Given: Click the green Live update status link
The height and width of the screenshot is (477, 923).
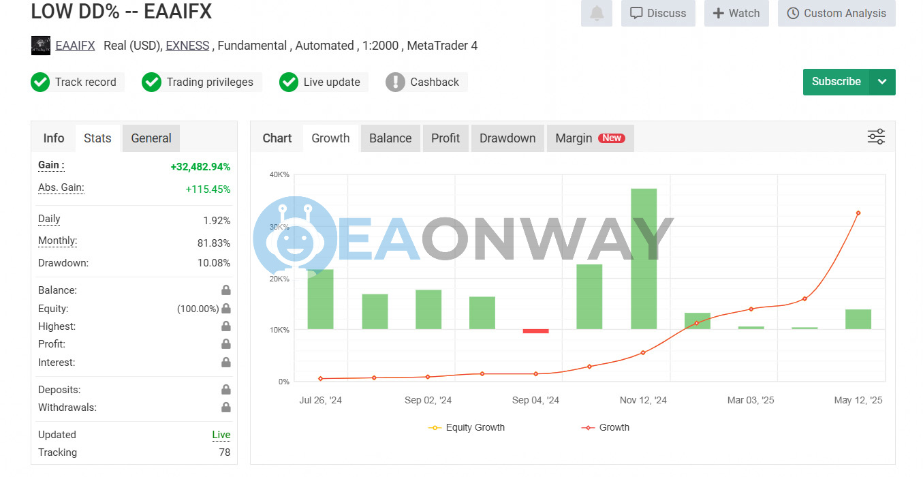Looking at the screenshot, I should (221, 435).
